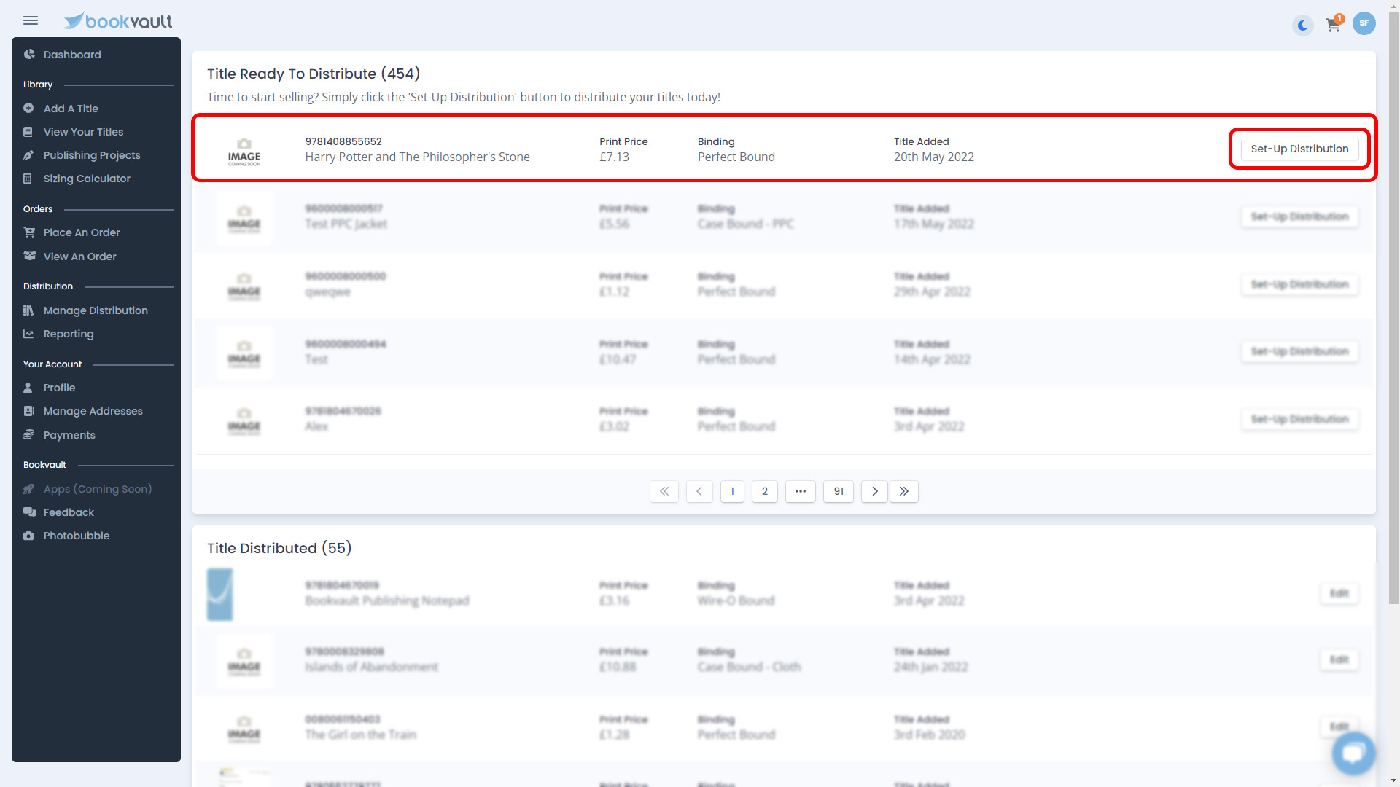Jump to first page of titles
This screenshot has height=787, width=1400.
click(x=664, y=491)
